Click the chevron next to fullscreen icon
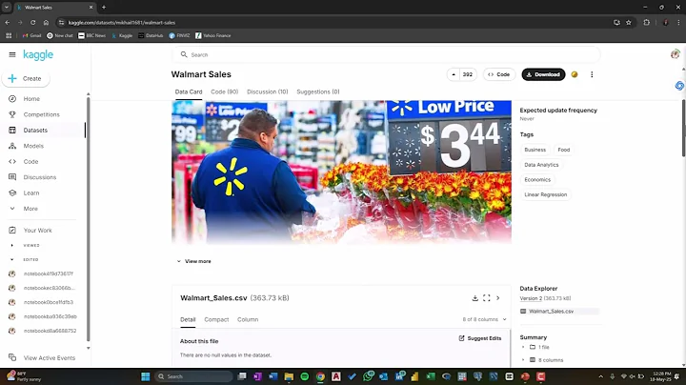686x385 pixels. (x=498, y=298)
